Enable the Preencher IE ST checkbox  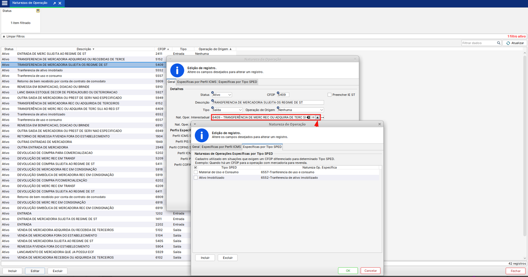330,95
